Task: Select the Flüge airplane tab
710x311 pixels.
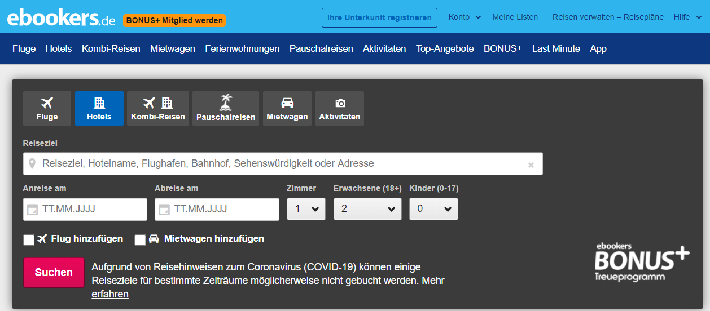Action: [47, 109]
